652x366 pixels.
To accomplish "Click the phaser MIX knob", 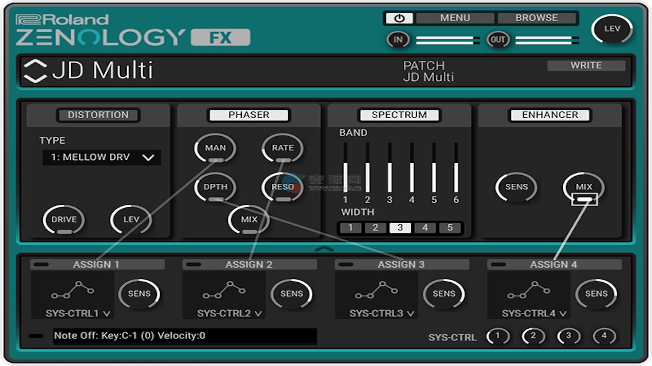I will click(249, 220).
